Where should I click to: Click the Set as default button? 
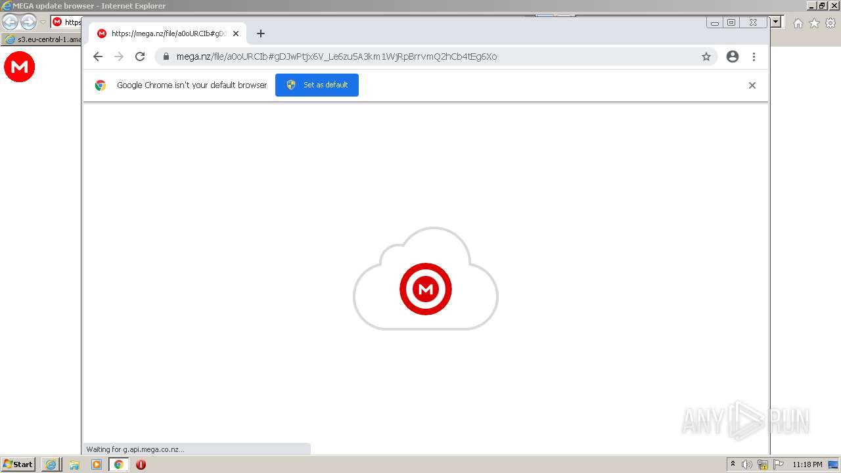tap(317, 85)
